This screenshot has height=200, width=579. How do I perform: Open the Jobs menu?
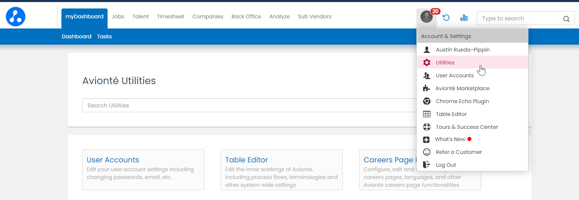pyautogui.click(x=118, y=17)
